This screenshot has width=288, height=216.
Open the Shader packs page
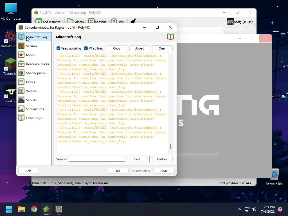click(x=34, y=73)
